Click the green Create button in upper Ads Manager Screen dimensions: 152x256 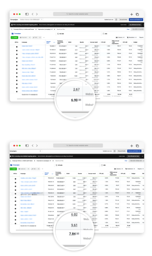[14, 38]
